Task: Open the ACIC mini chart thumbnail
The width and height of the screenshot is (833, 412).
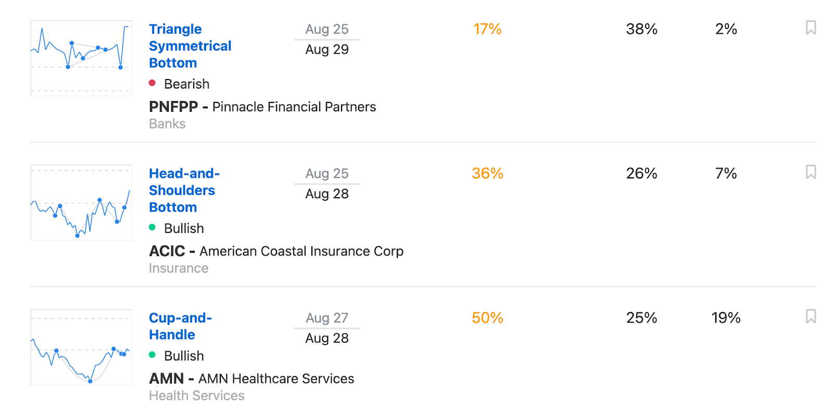Action: [81, 202]
